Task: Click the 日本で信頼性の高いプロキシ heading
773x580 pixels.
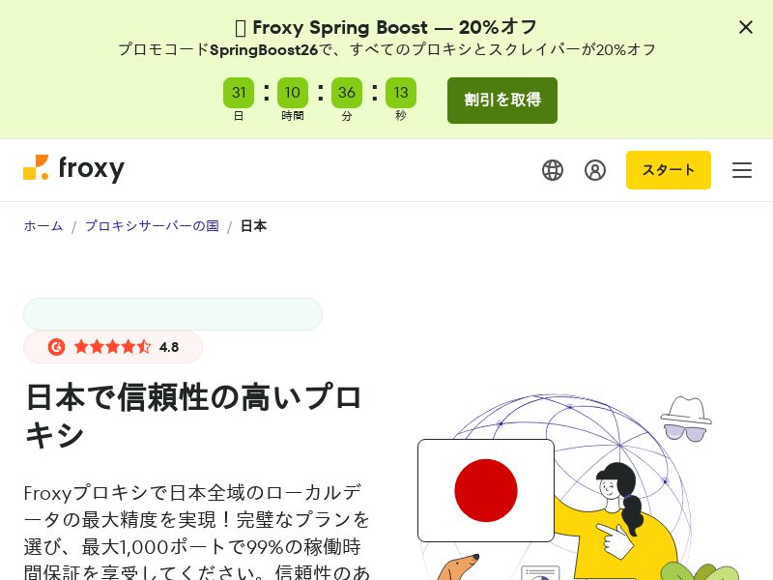Action: pos(193,417)
